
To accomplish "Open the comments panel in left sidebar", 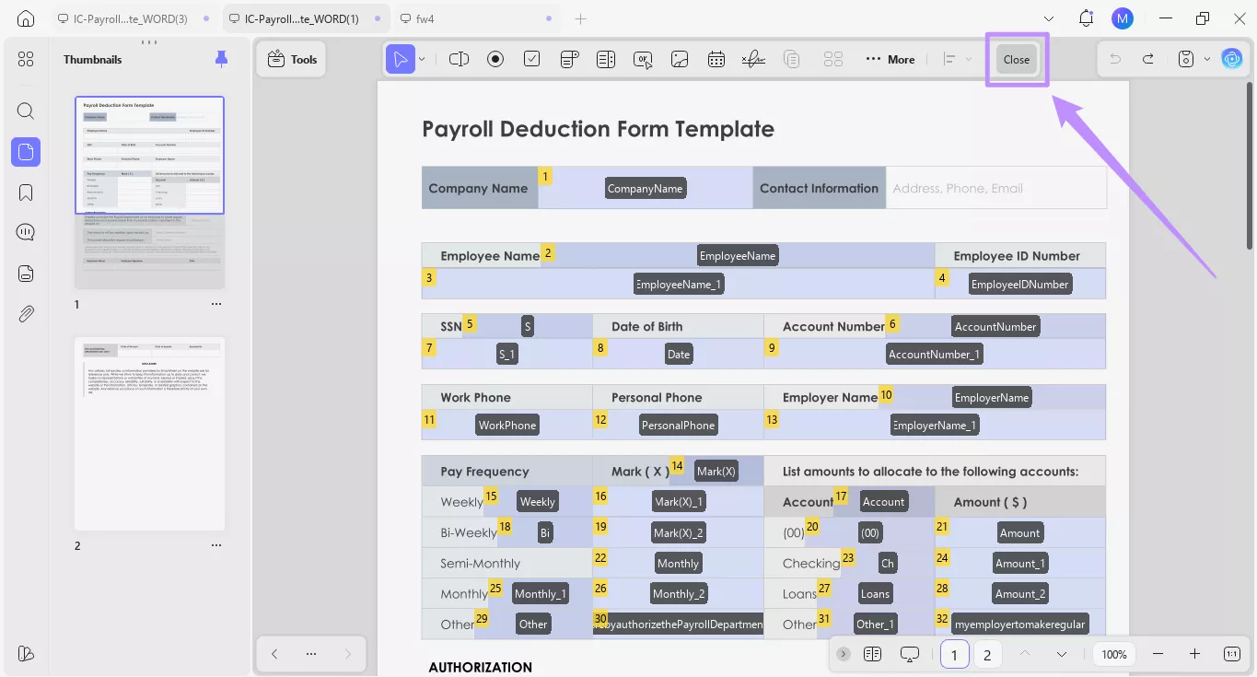I will tap(26, 232).
